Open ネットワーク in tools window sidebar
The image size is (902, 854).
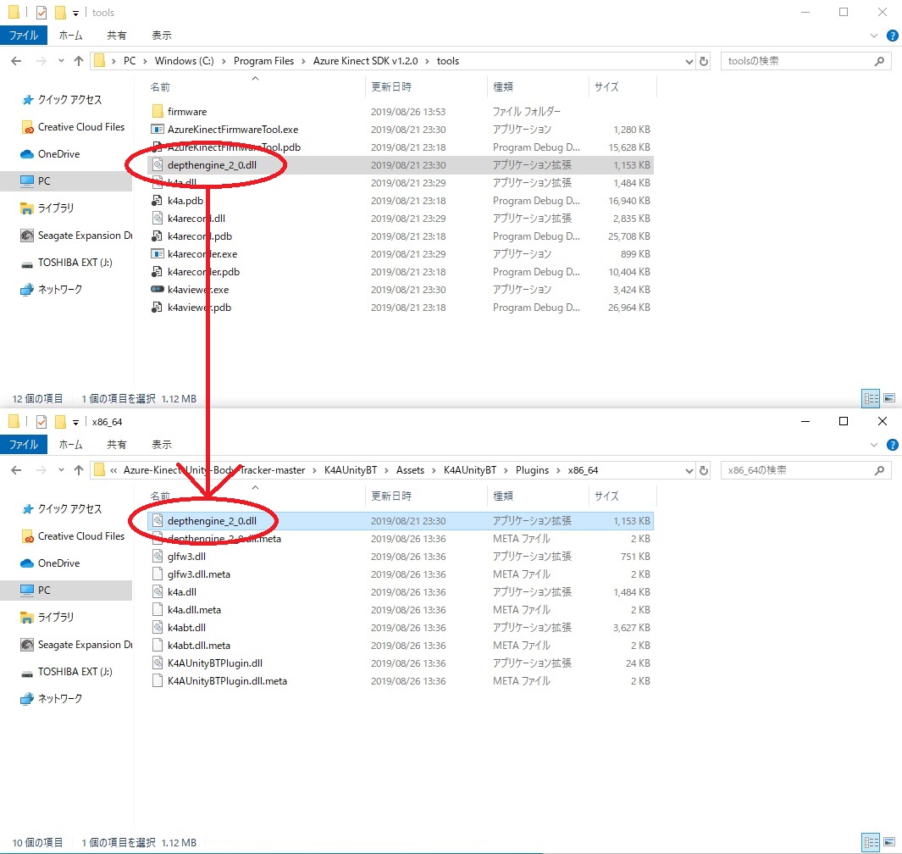tap(60, 290)
